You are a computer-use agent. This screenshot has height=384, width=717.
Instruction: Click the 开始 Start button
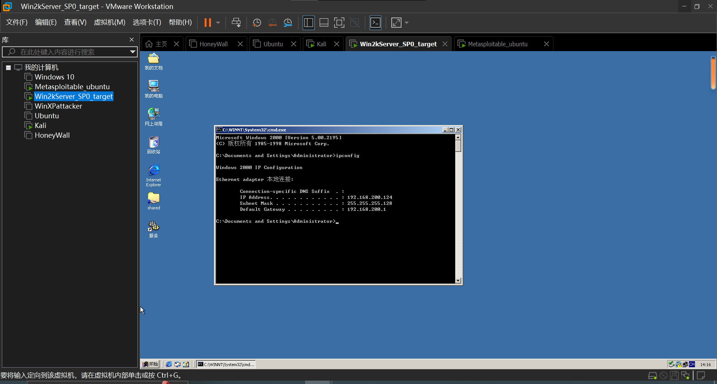(150, 364)
